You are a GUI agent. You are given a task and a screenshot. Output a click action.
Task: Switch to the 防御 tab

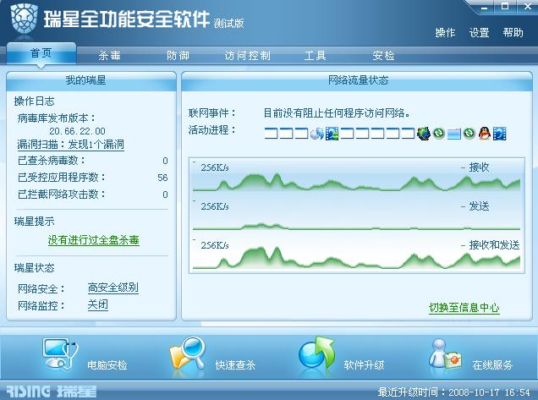(178, 55)
